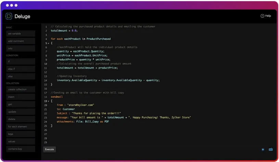Select the 'else if' condition block
The image size is (279, 162).
coord(21,69)
